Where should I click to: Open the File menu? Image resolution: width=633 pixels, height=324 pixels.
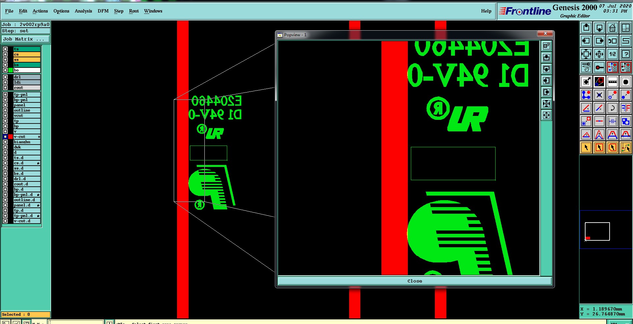click(x=9, y=11)
